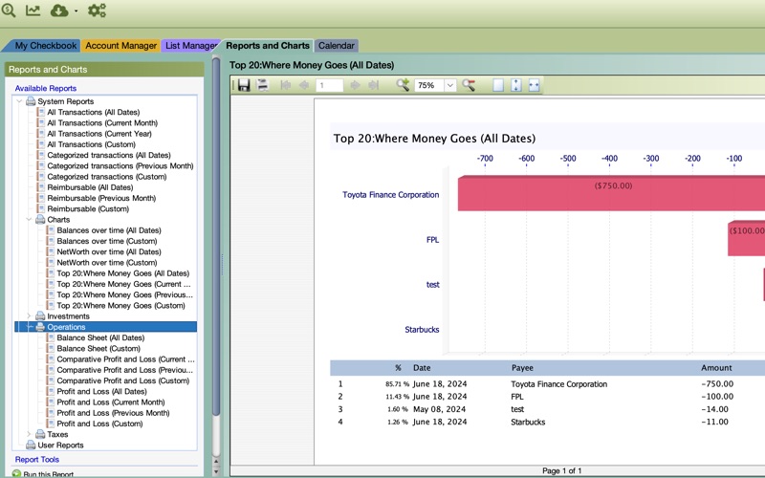765x478 pixels.
Task: Open the cloud download dropdown arrow
Action: [x=76, y=11]
